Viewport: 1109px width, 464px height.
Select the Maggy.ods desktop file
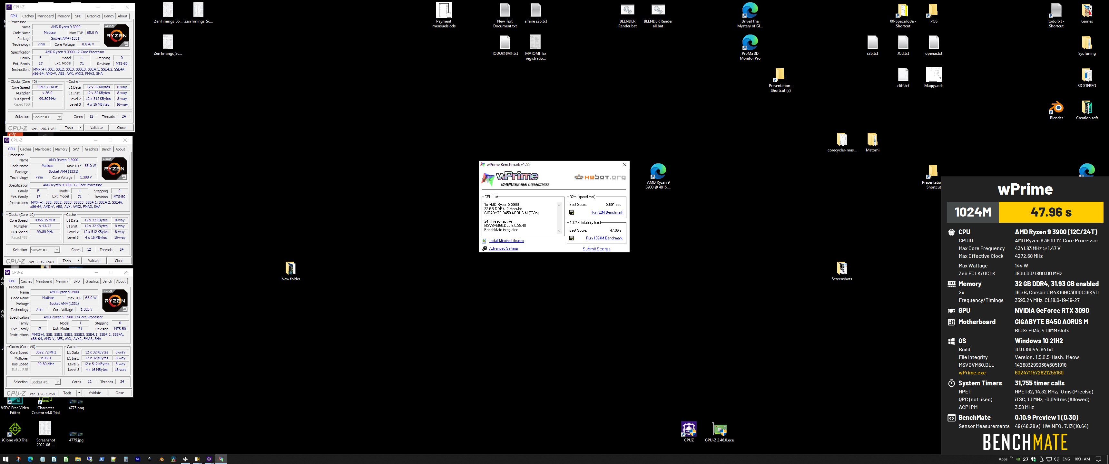tap(933, 77)
